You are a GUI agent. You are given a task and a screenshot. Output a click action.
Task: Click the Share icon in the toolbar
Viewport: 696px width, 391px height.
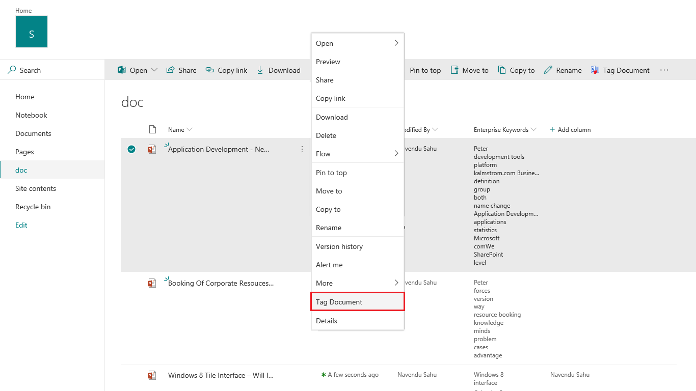[x=171, y=70]
